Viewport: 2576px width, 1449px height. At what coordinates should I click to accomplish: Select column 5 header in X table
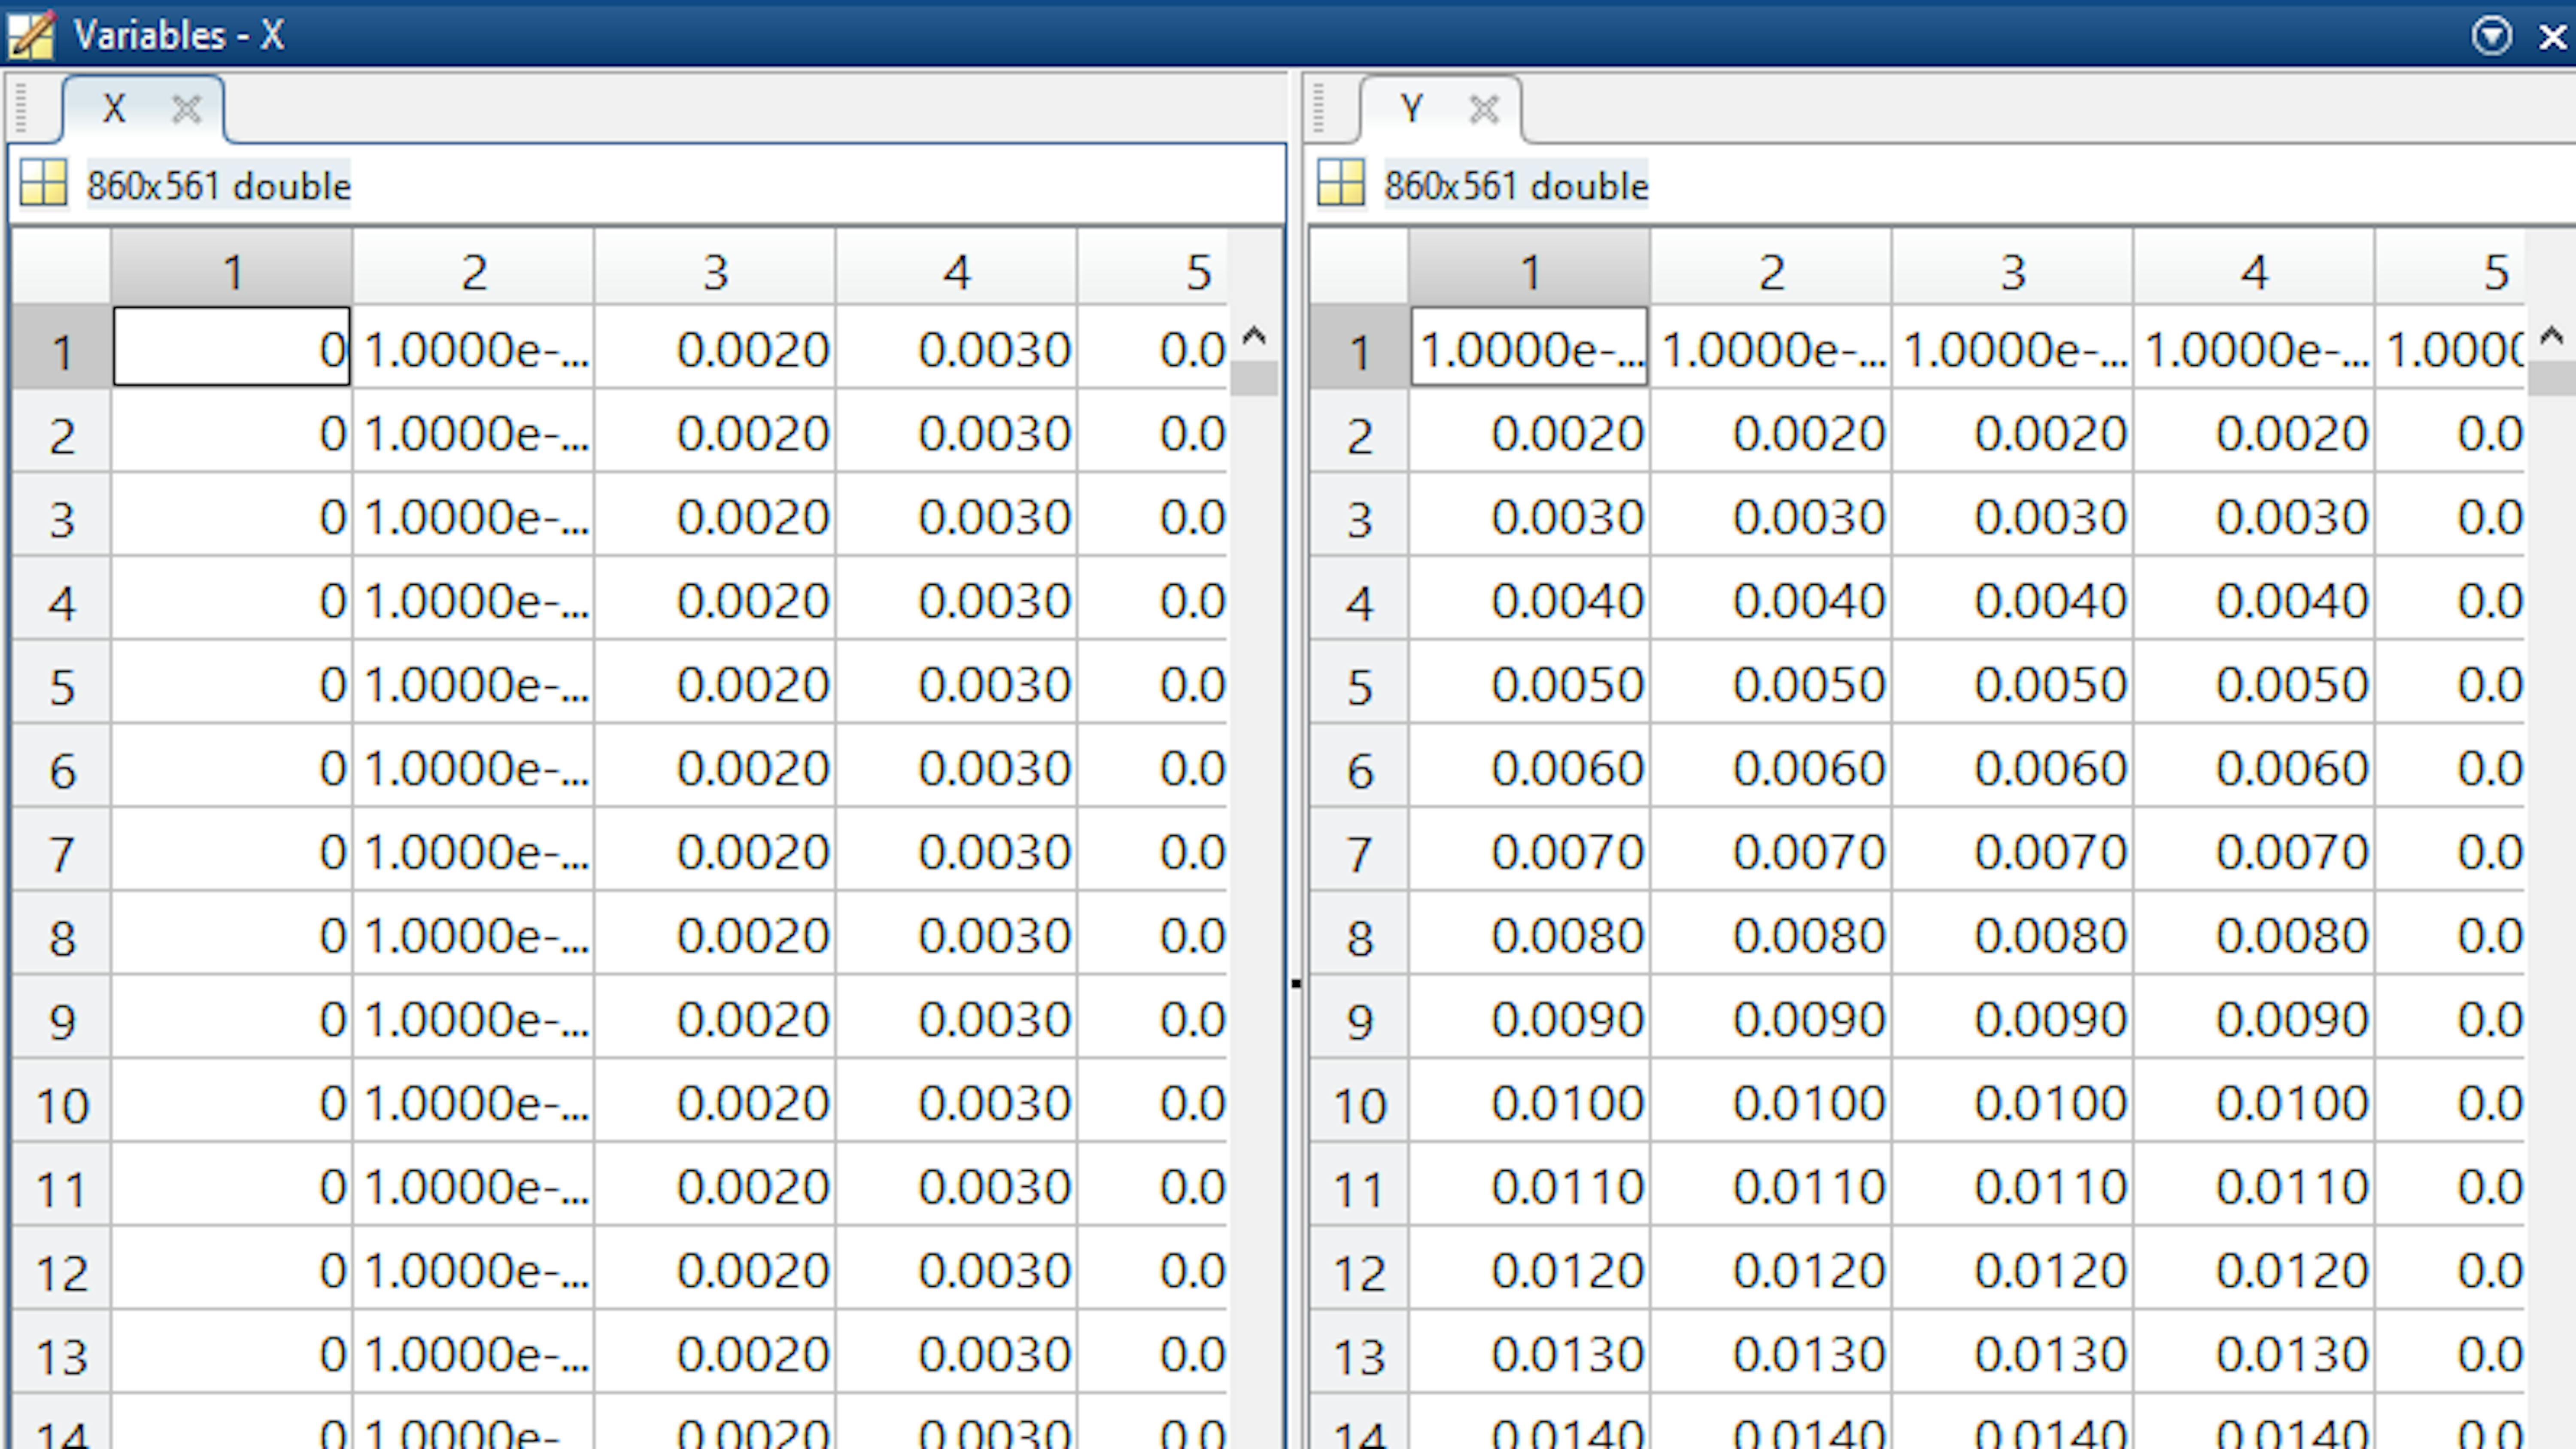[1153, 267]
